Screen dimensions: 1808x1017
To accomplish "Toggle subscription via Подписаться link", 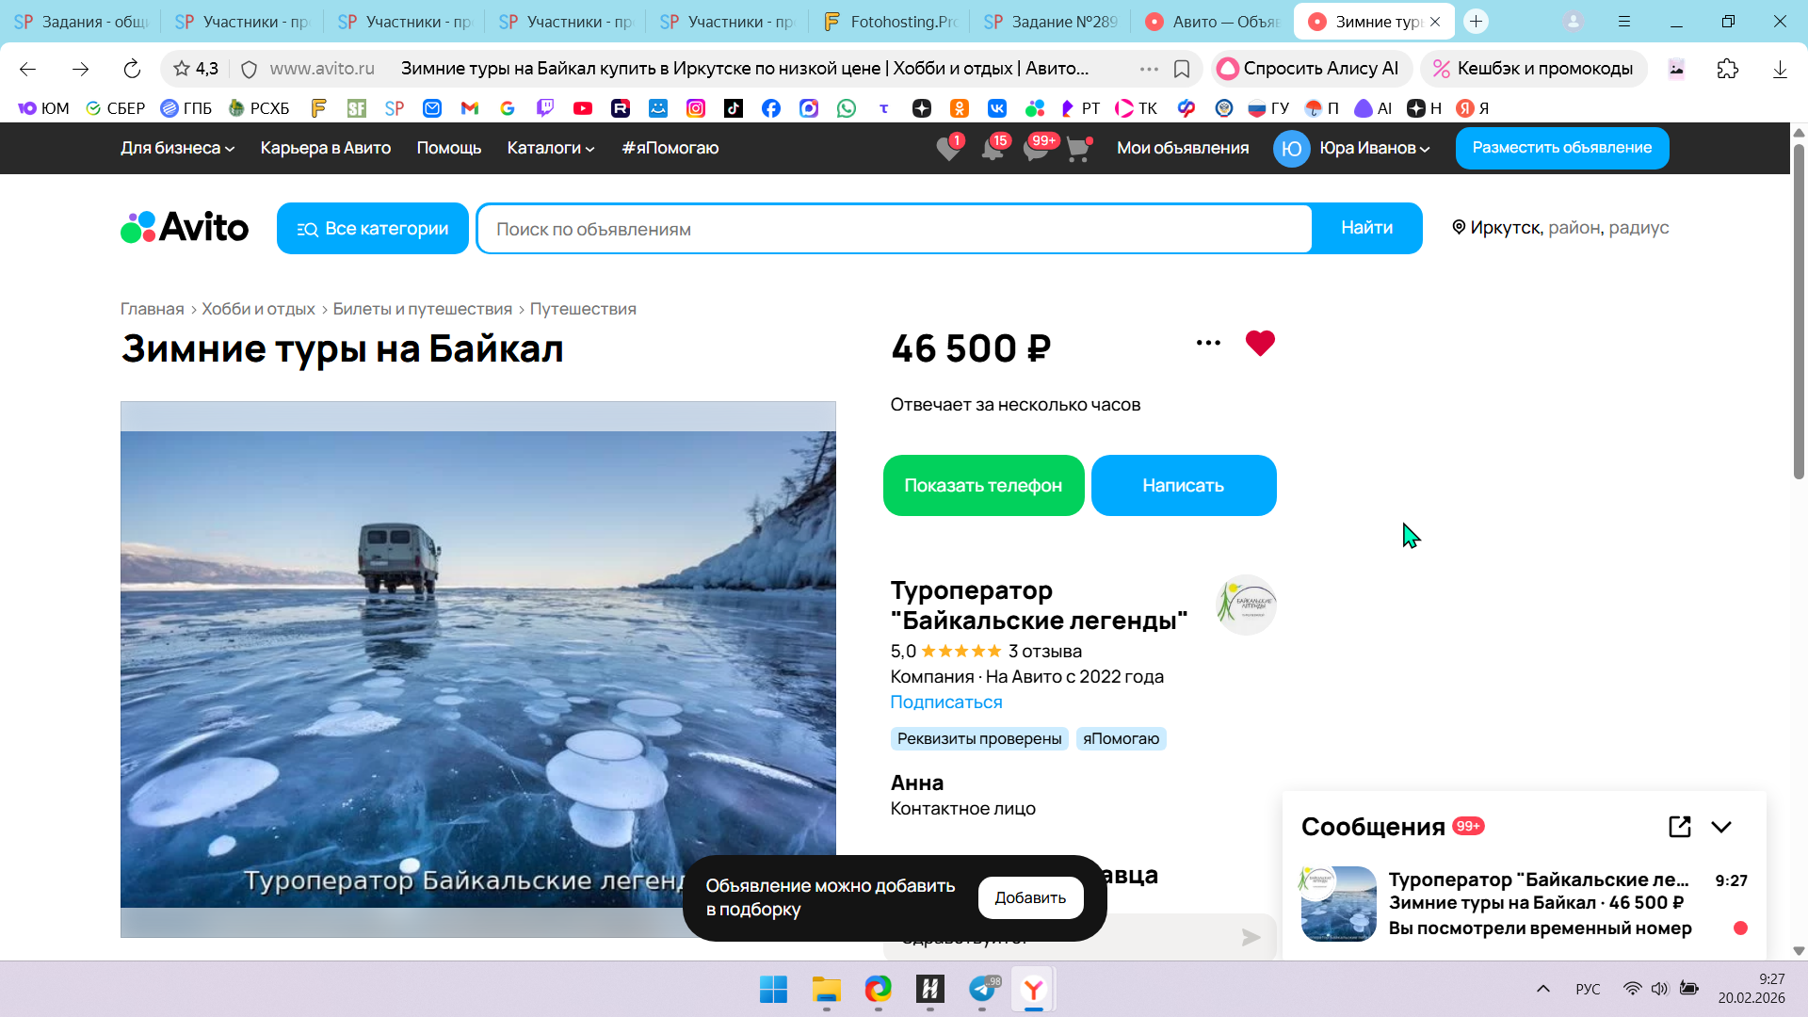I will tap(945, 702).
